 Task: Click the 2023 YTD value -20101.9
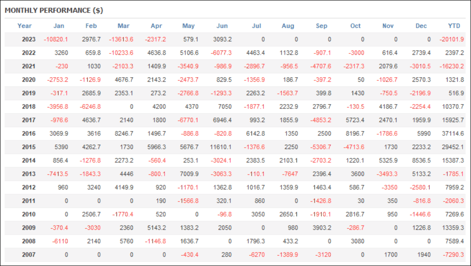coord(452,39)
